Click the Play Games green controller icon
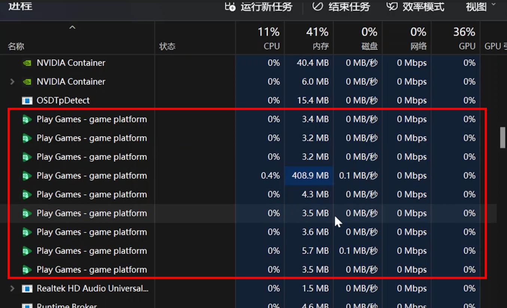Screen dimensions: 507x308 27,119
